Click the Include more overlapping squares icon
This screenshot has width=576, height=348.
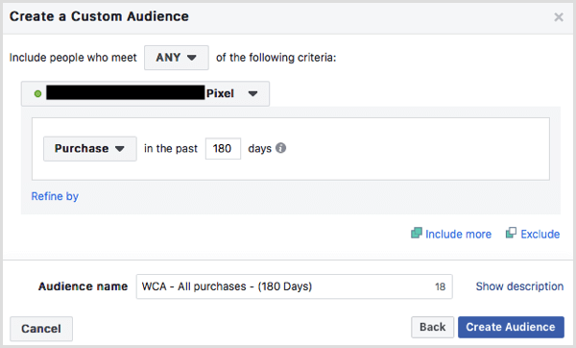pyautogui.click(x=417, y=233)
